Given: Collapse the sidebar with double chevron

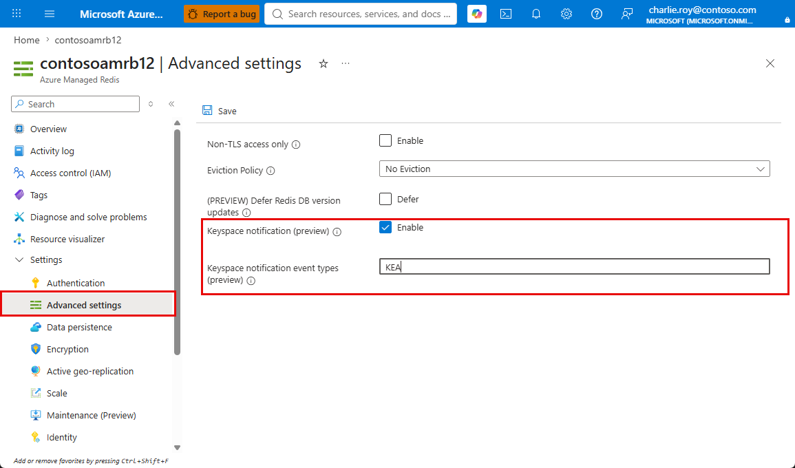Looking at the screenshot, I should click(x=171, y=104).
